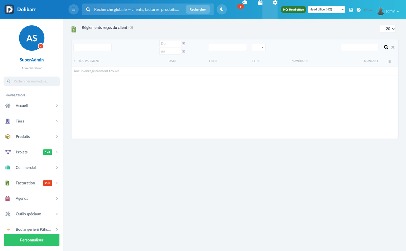406x251 pixels.
Task: Expand the Accueil menu chevron
Action: pos(57,106)
